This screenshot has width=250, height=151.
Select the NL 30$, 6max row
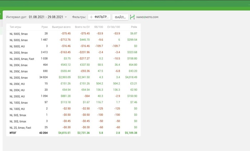click(73, 121)
